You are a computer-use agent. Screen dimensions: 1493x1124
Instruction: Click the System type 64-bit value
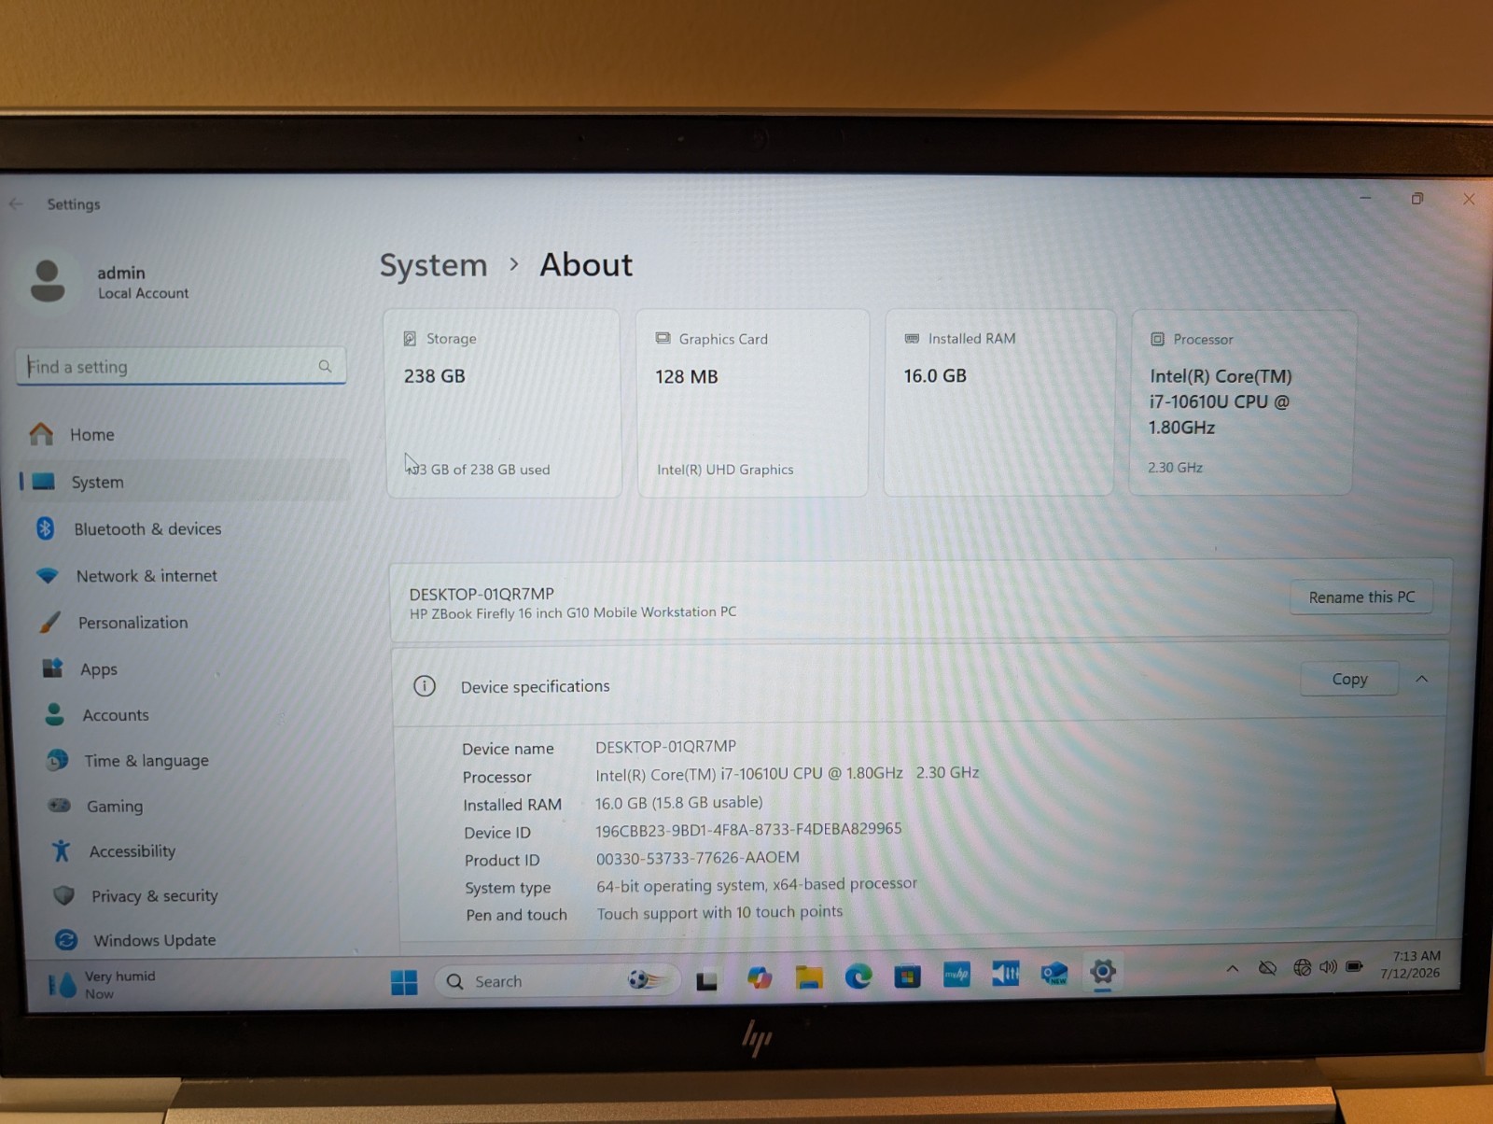tap(757, 884)
